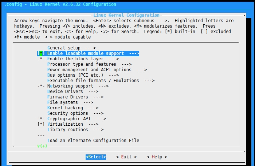Click the -*- marker beside Cryptographic API
The image size is (255, 166).
(41, 119)
